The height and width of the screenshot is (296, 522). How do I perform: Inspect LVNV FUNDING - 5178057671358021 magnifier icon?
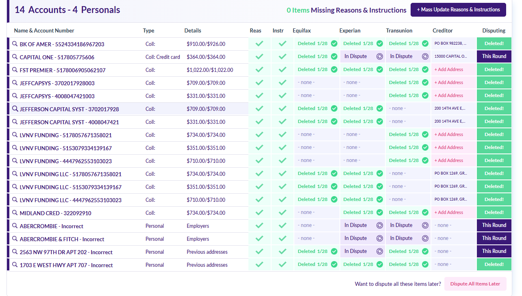pos(15,135)
